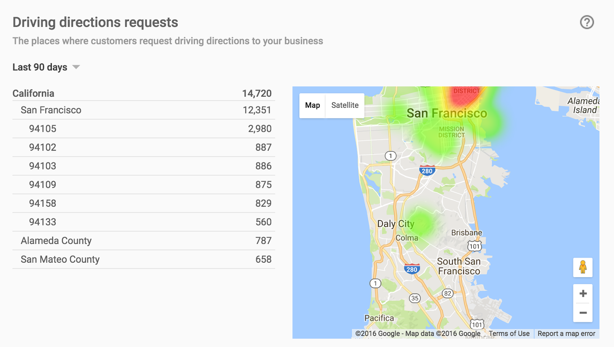
Task: Select the California row
Action: [144, 93]
